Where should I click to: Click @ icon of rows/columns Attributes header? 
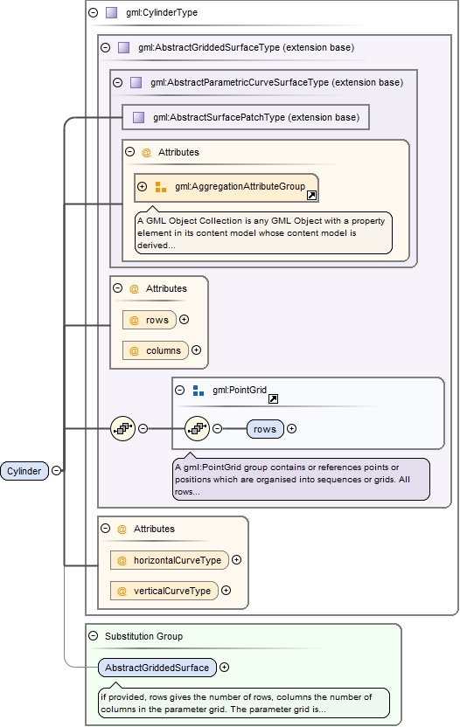(134, 289)
